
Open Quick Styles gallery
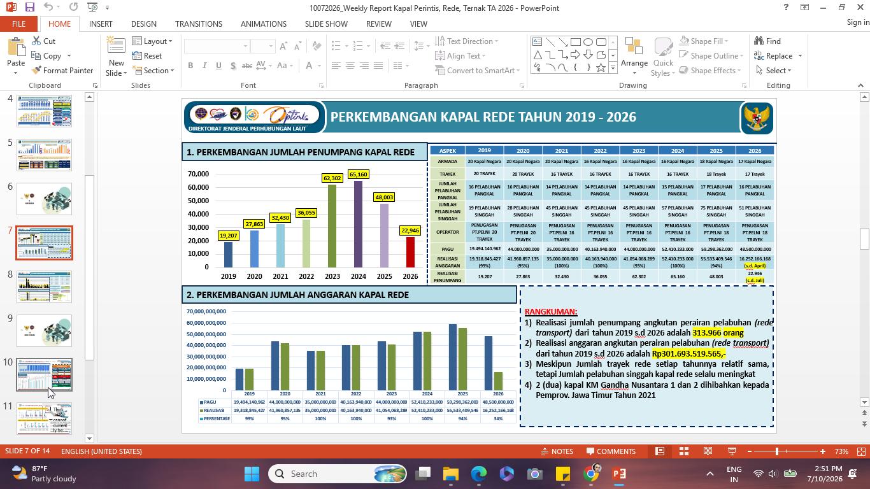[663, 57]
